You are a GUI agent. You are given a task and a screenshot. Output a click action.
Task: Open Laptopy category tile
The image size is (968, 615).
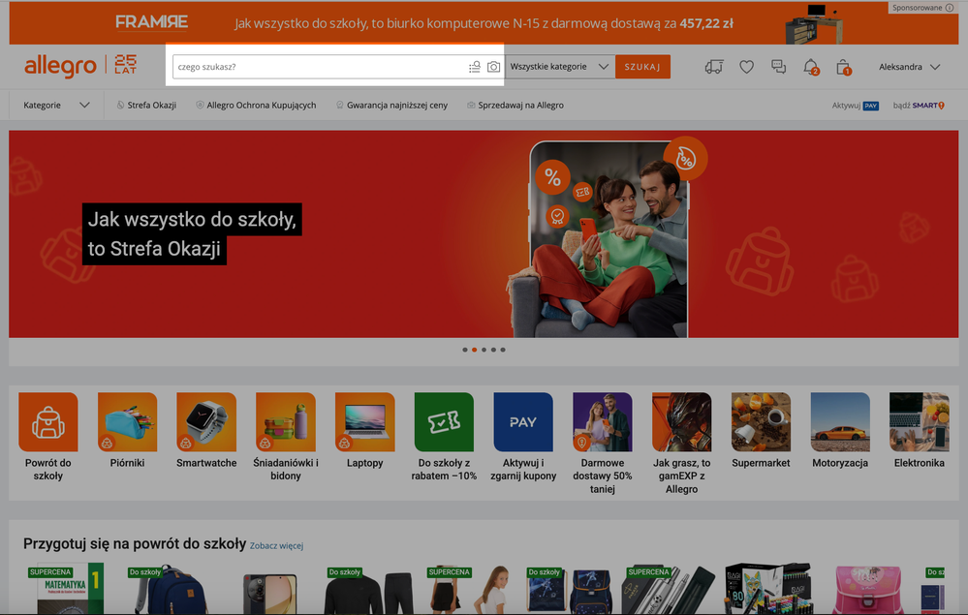coord(365,431)
